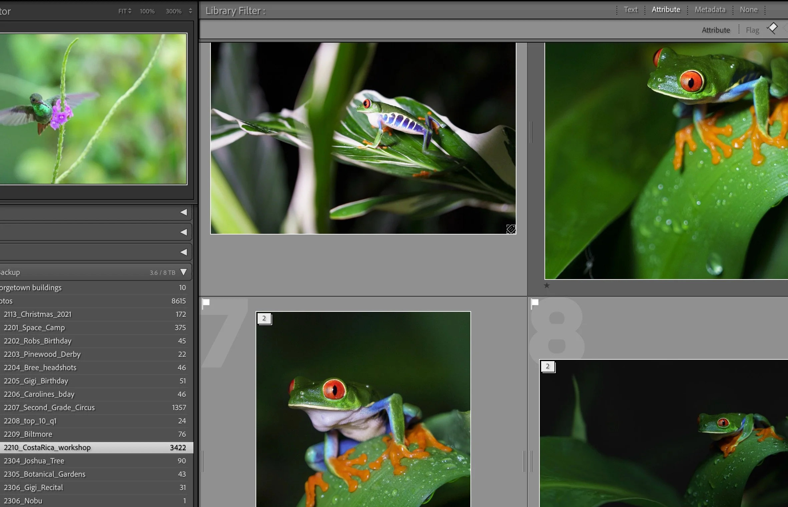
Task: Toggle pick flag on photo cell 7
Action: (x=206, y=302)
